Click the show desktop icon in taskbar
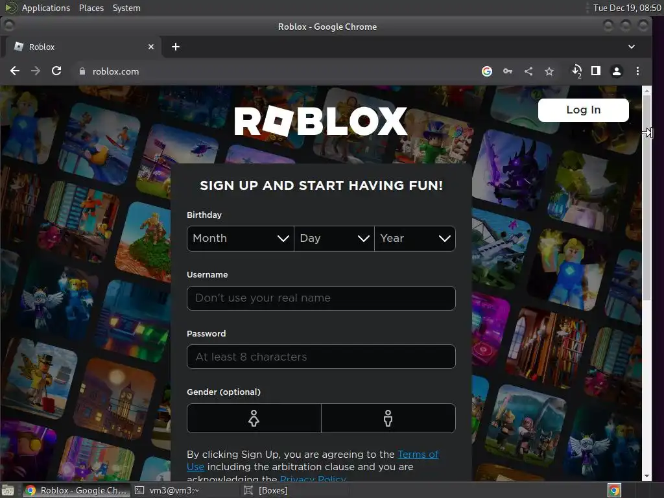 [x=8, y=490]
